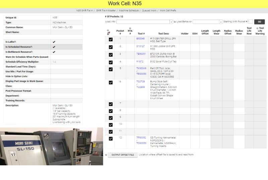Click the Unique Id value N35
Screen dimensions: 268x180
55,18
